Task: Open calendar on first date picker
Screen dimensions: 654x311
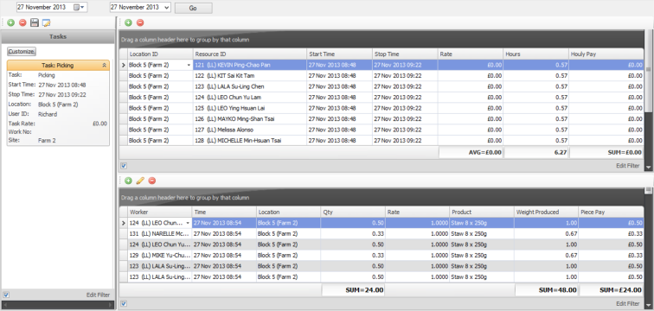Action: coord(78,7)
